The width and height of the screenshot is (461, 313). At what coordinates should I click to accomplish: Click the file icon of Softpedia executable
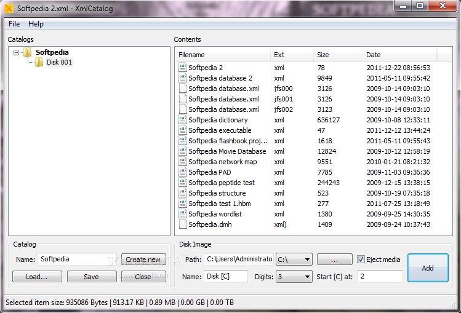(x=183, y=130)
